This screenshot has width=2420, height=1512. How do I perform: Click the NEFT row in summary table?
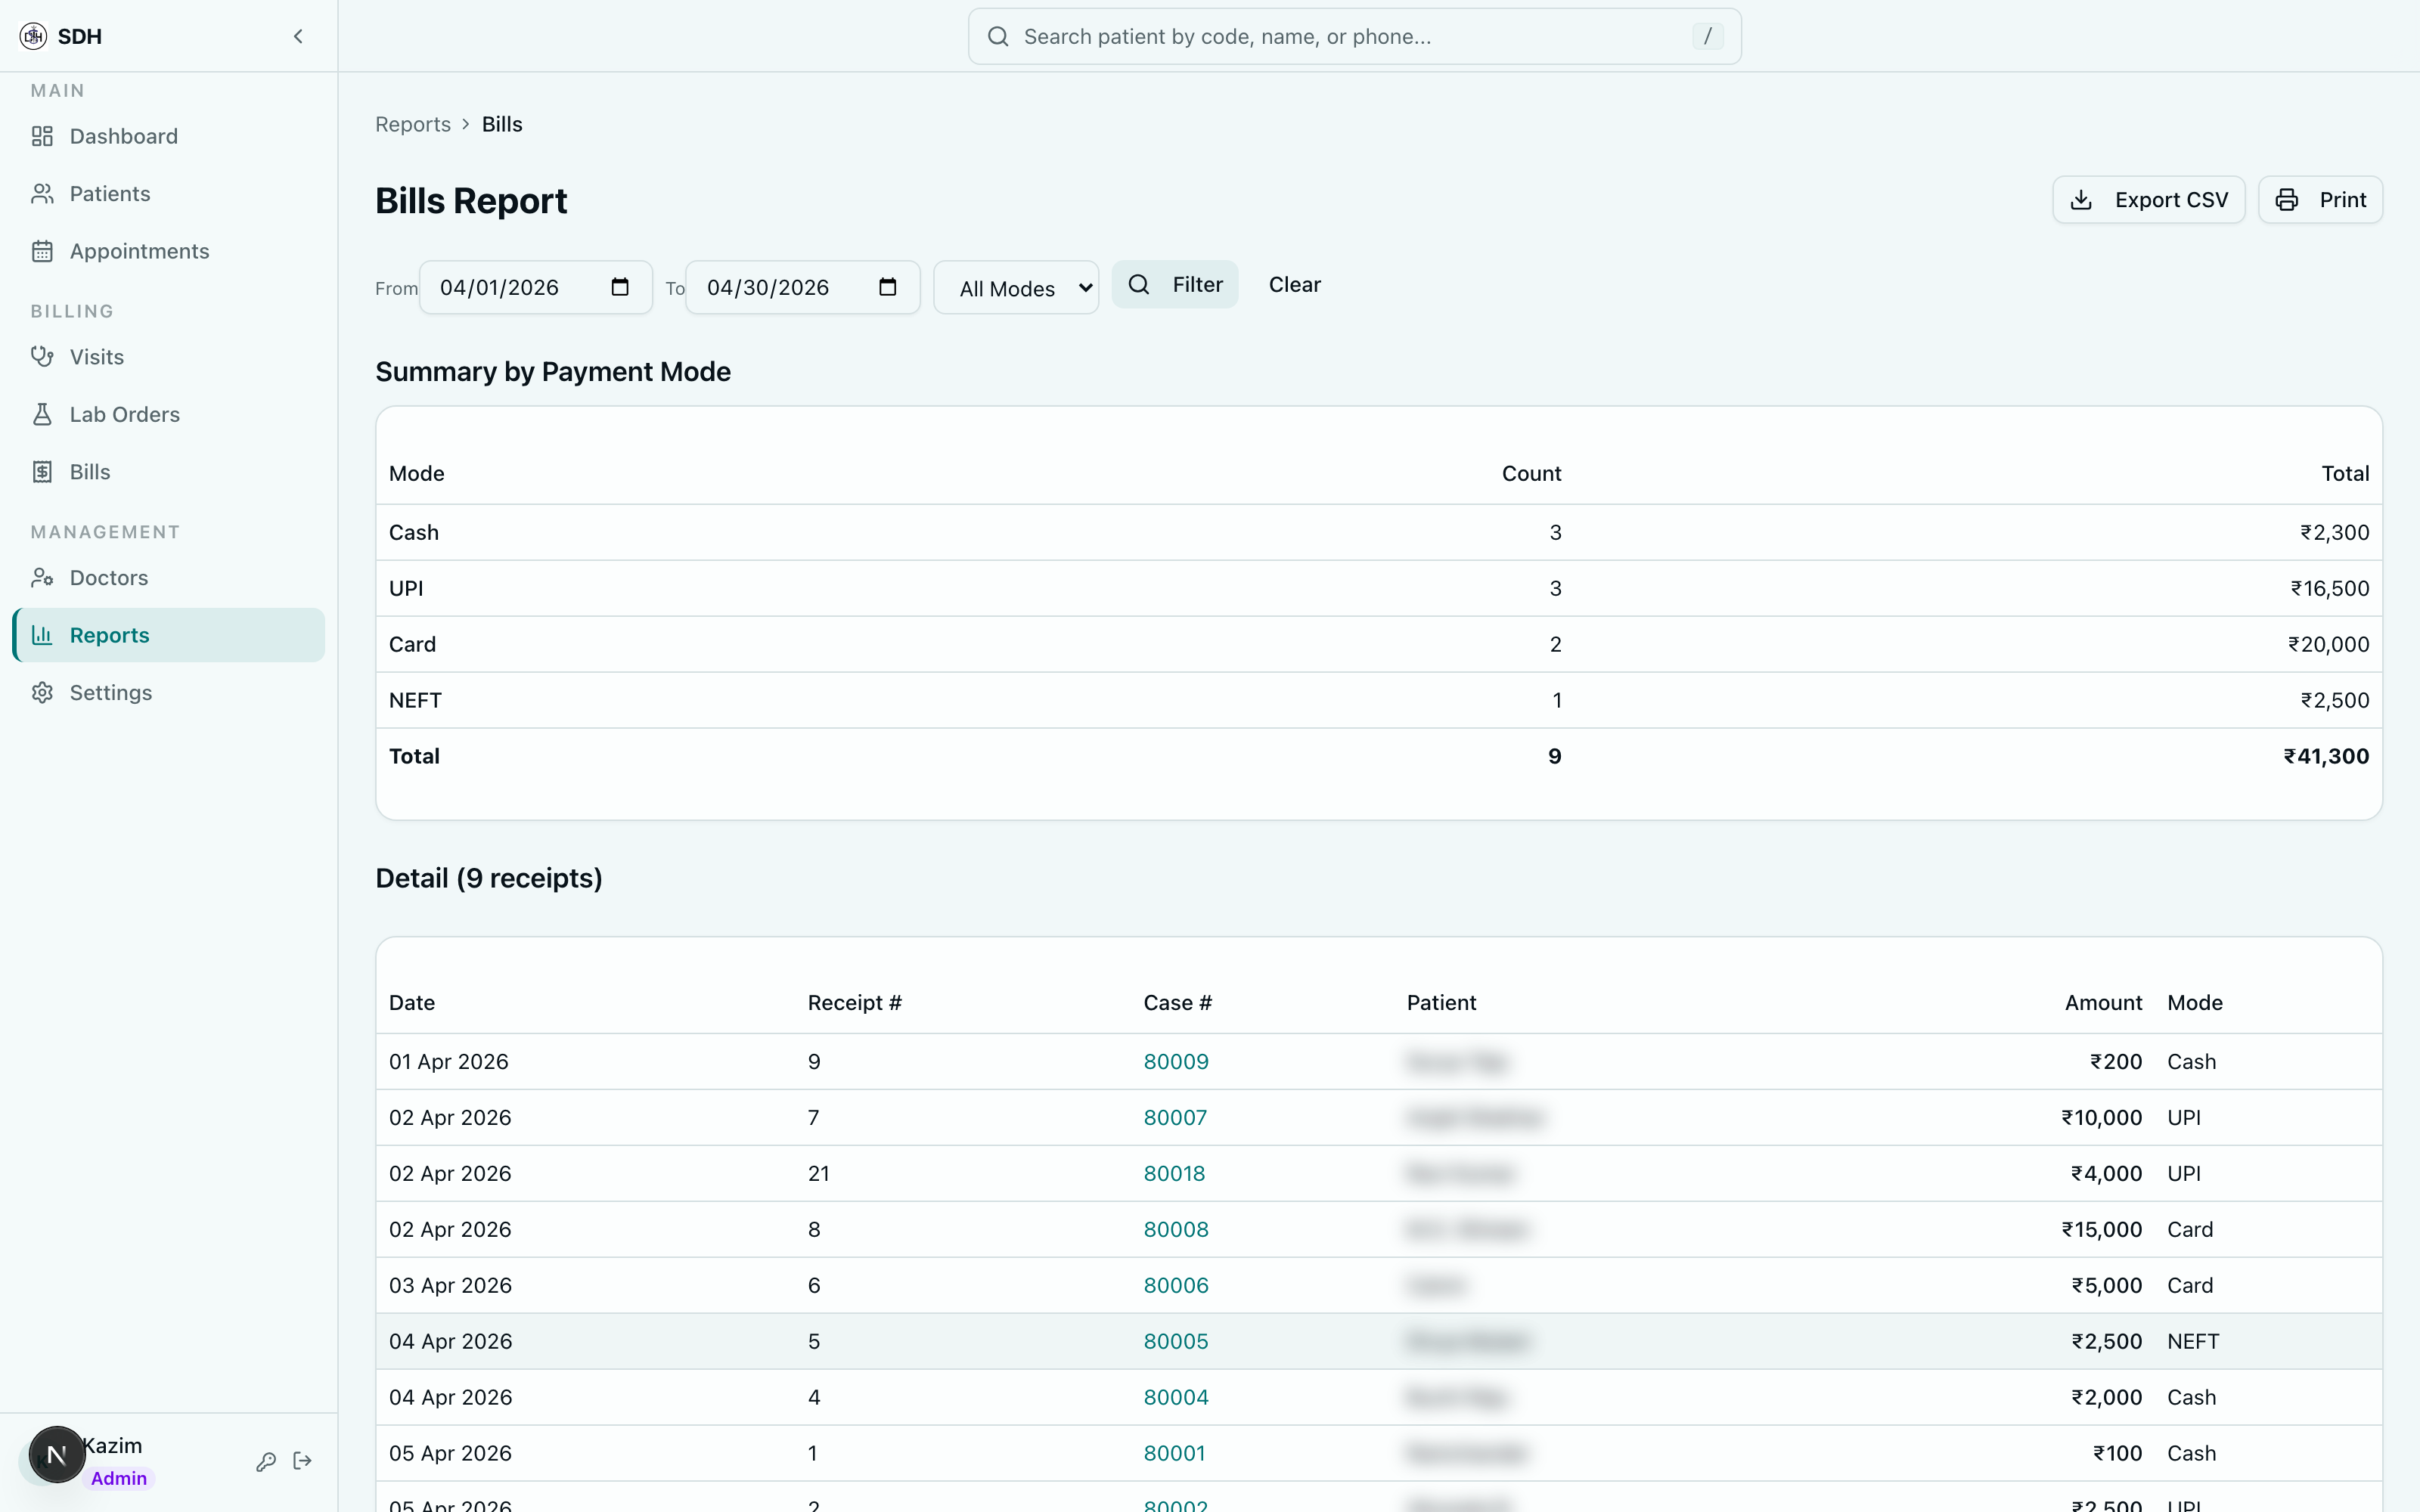pos(1379,700)
